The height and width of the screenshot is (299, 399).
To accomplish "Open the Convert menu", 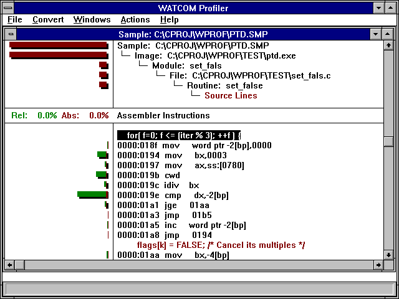I will click(x=48, y=20).
